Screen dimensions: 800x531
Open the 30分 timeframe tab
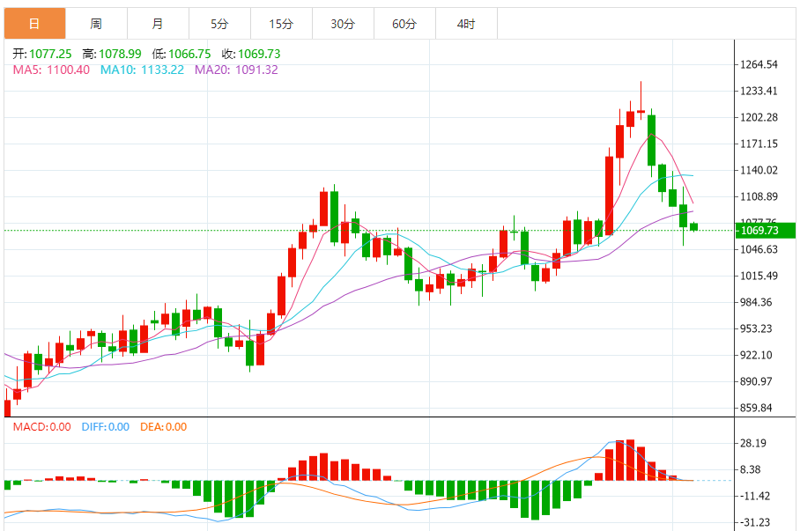(344, 24)
